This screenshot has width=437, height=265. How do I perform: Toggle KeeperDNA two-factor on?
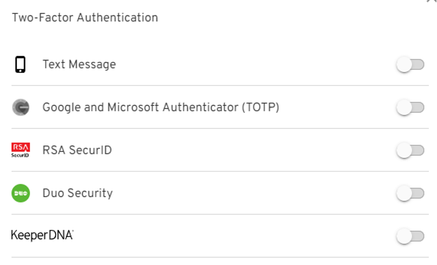tap(410, 236)
